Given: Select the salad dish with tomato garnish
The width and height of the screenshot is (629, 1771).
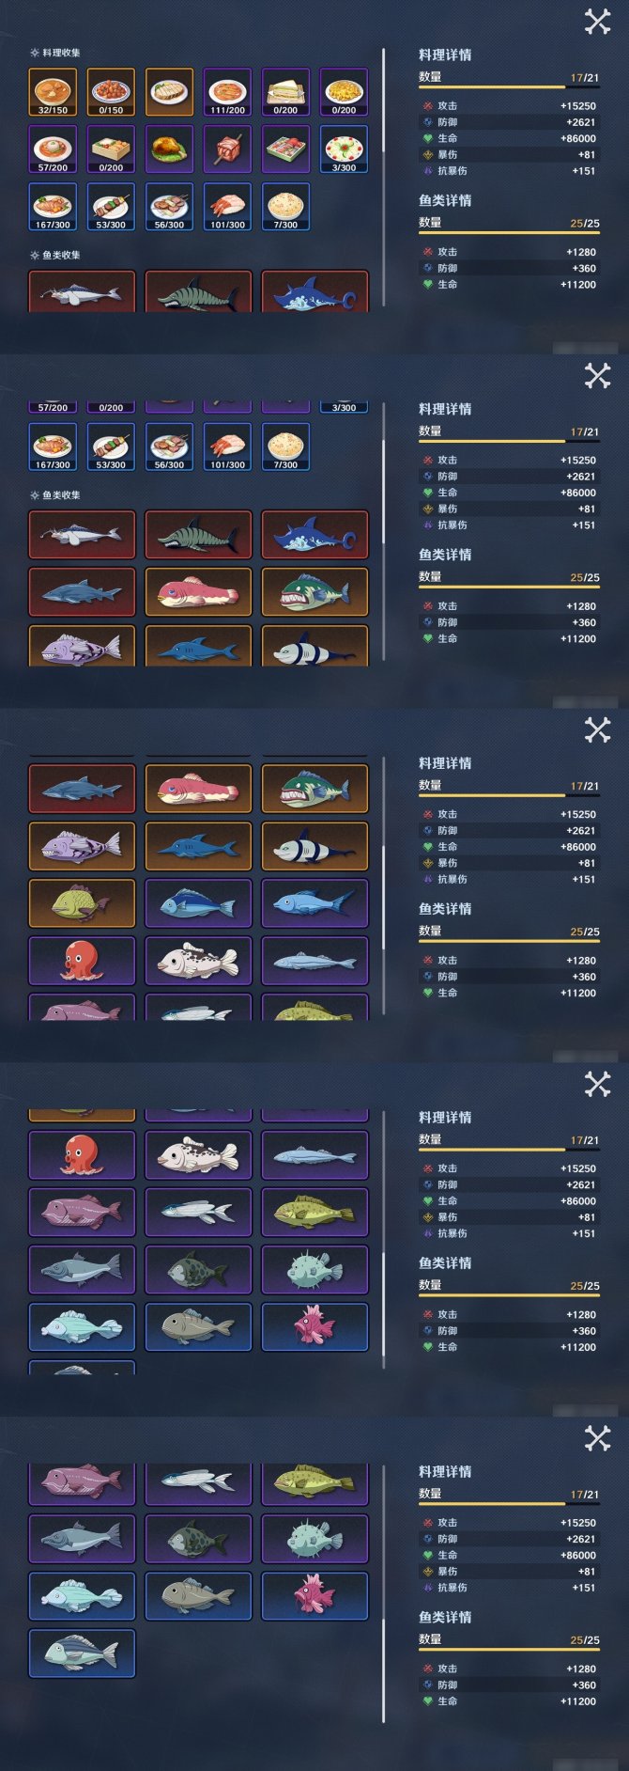Looking at the screenshot, I should click(x=344, y=149).
